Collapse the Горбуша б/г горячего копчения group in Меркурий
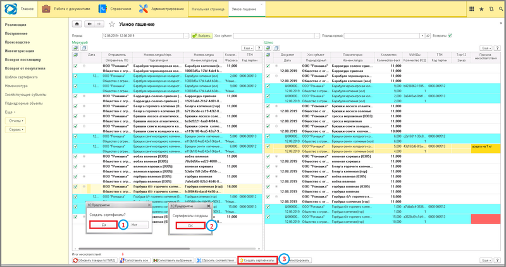 (84, 187)
